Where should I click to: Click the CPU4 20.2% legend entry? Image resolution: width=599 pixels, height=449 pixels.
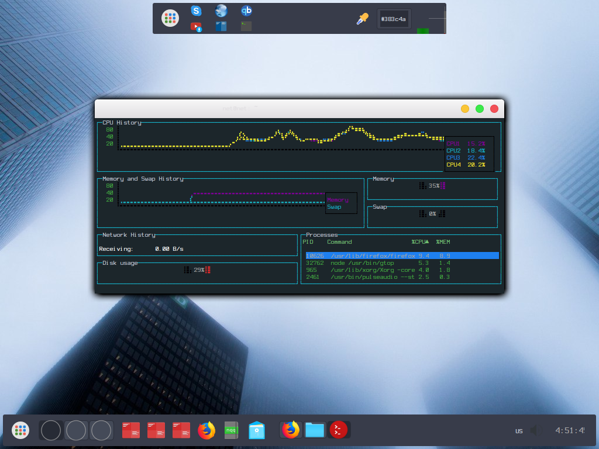pos(466,165)
